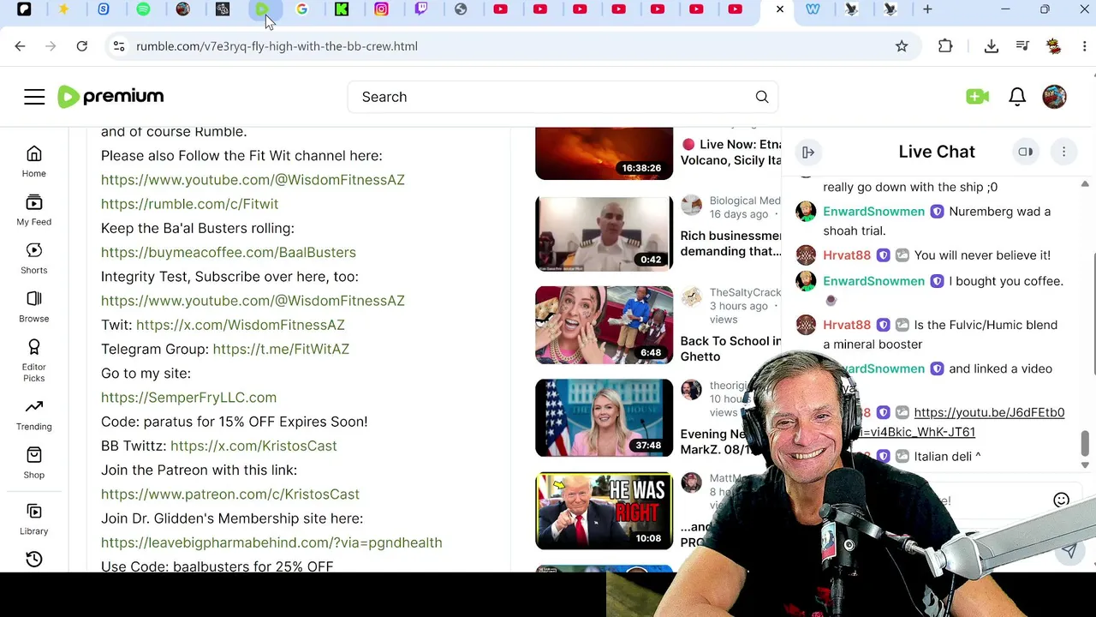Viewport: 1096px width, 617px height.
Task: Open the buymeacoffee.com/BaalBusters link
Action: point(229,252)
